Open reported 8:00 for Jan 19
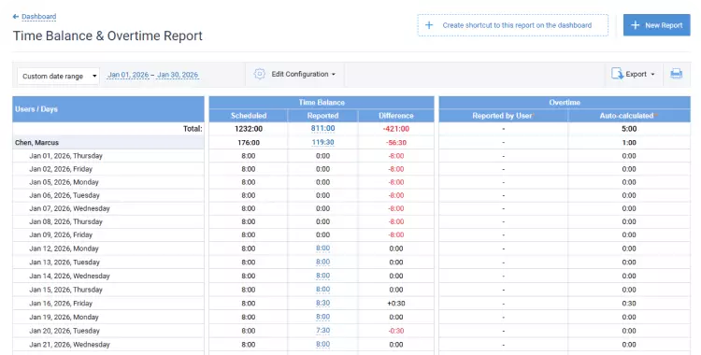Screen dimensions: 701x355 (322, 317)
